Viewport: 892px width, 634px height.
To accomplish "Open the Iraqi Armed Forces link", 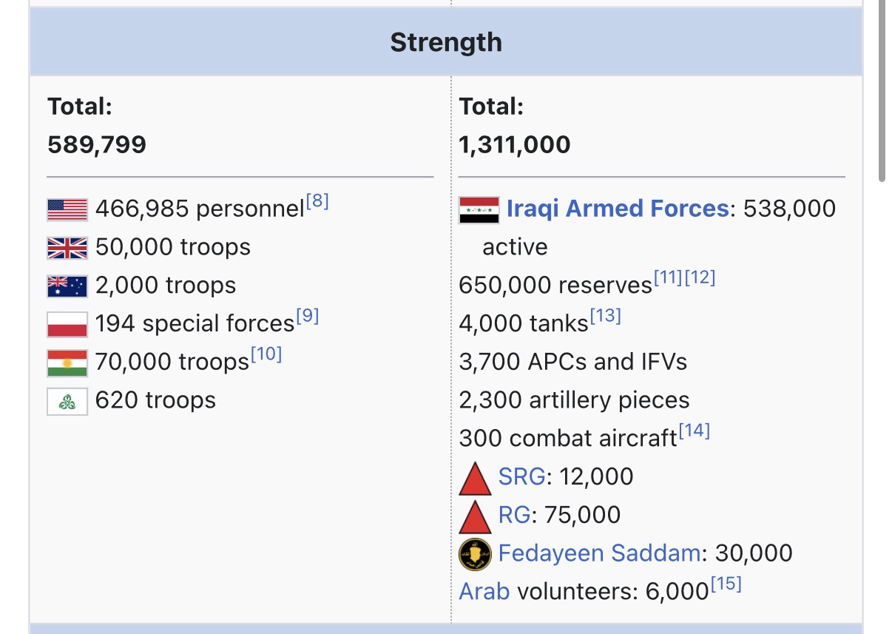I will (x=617, y=209).
